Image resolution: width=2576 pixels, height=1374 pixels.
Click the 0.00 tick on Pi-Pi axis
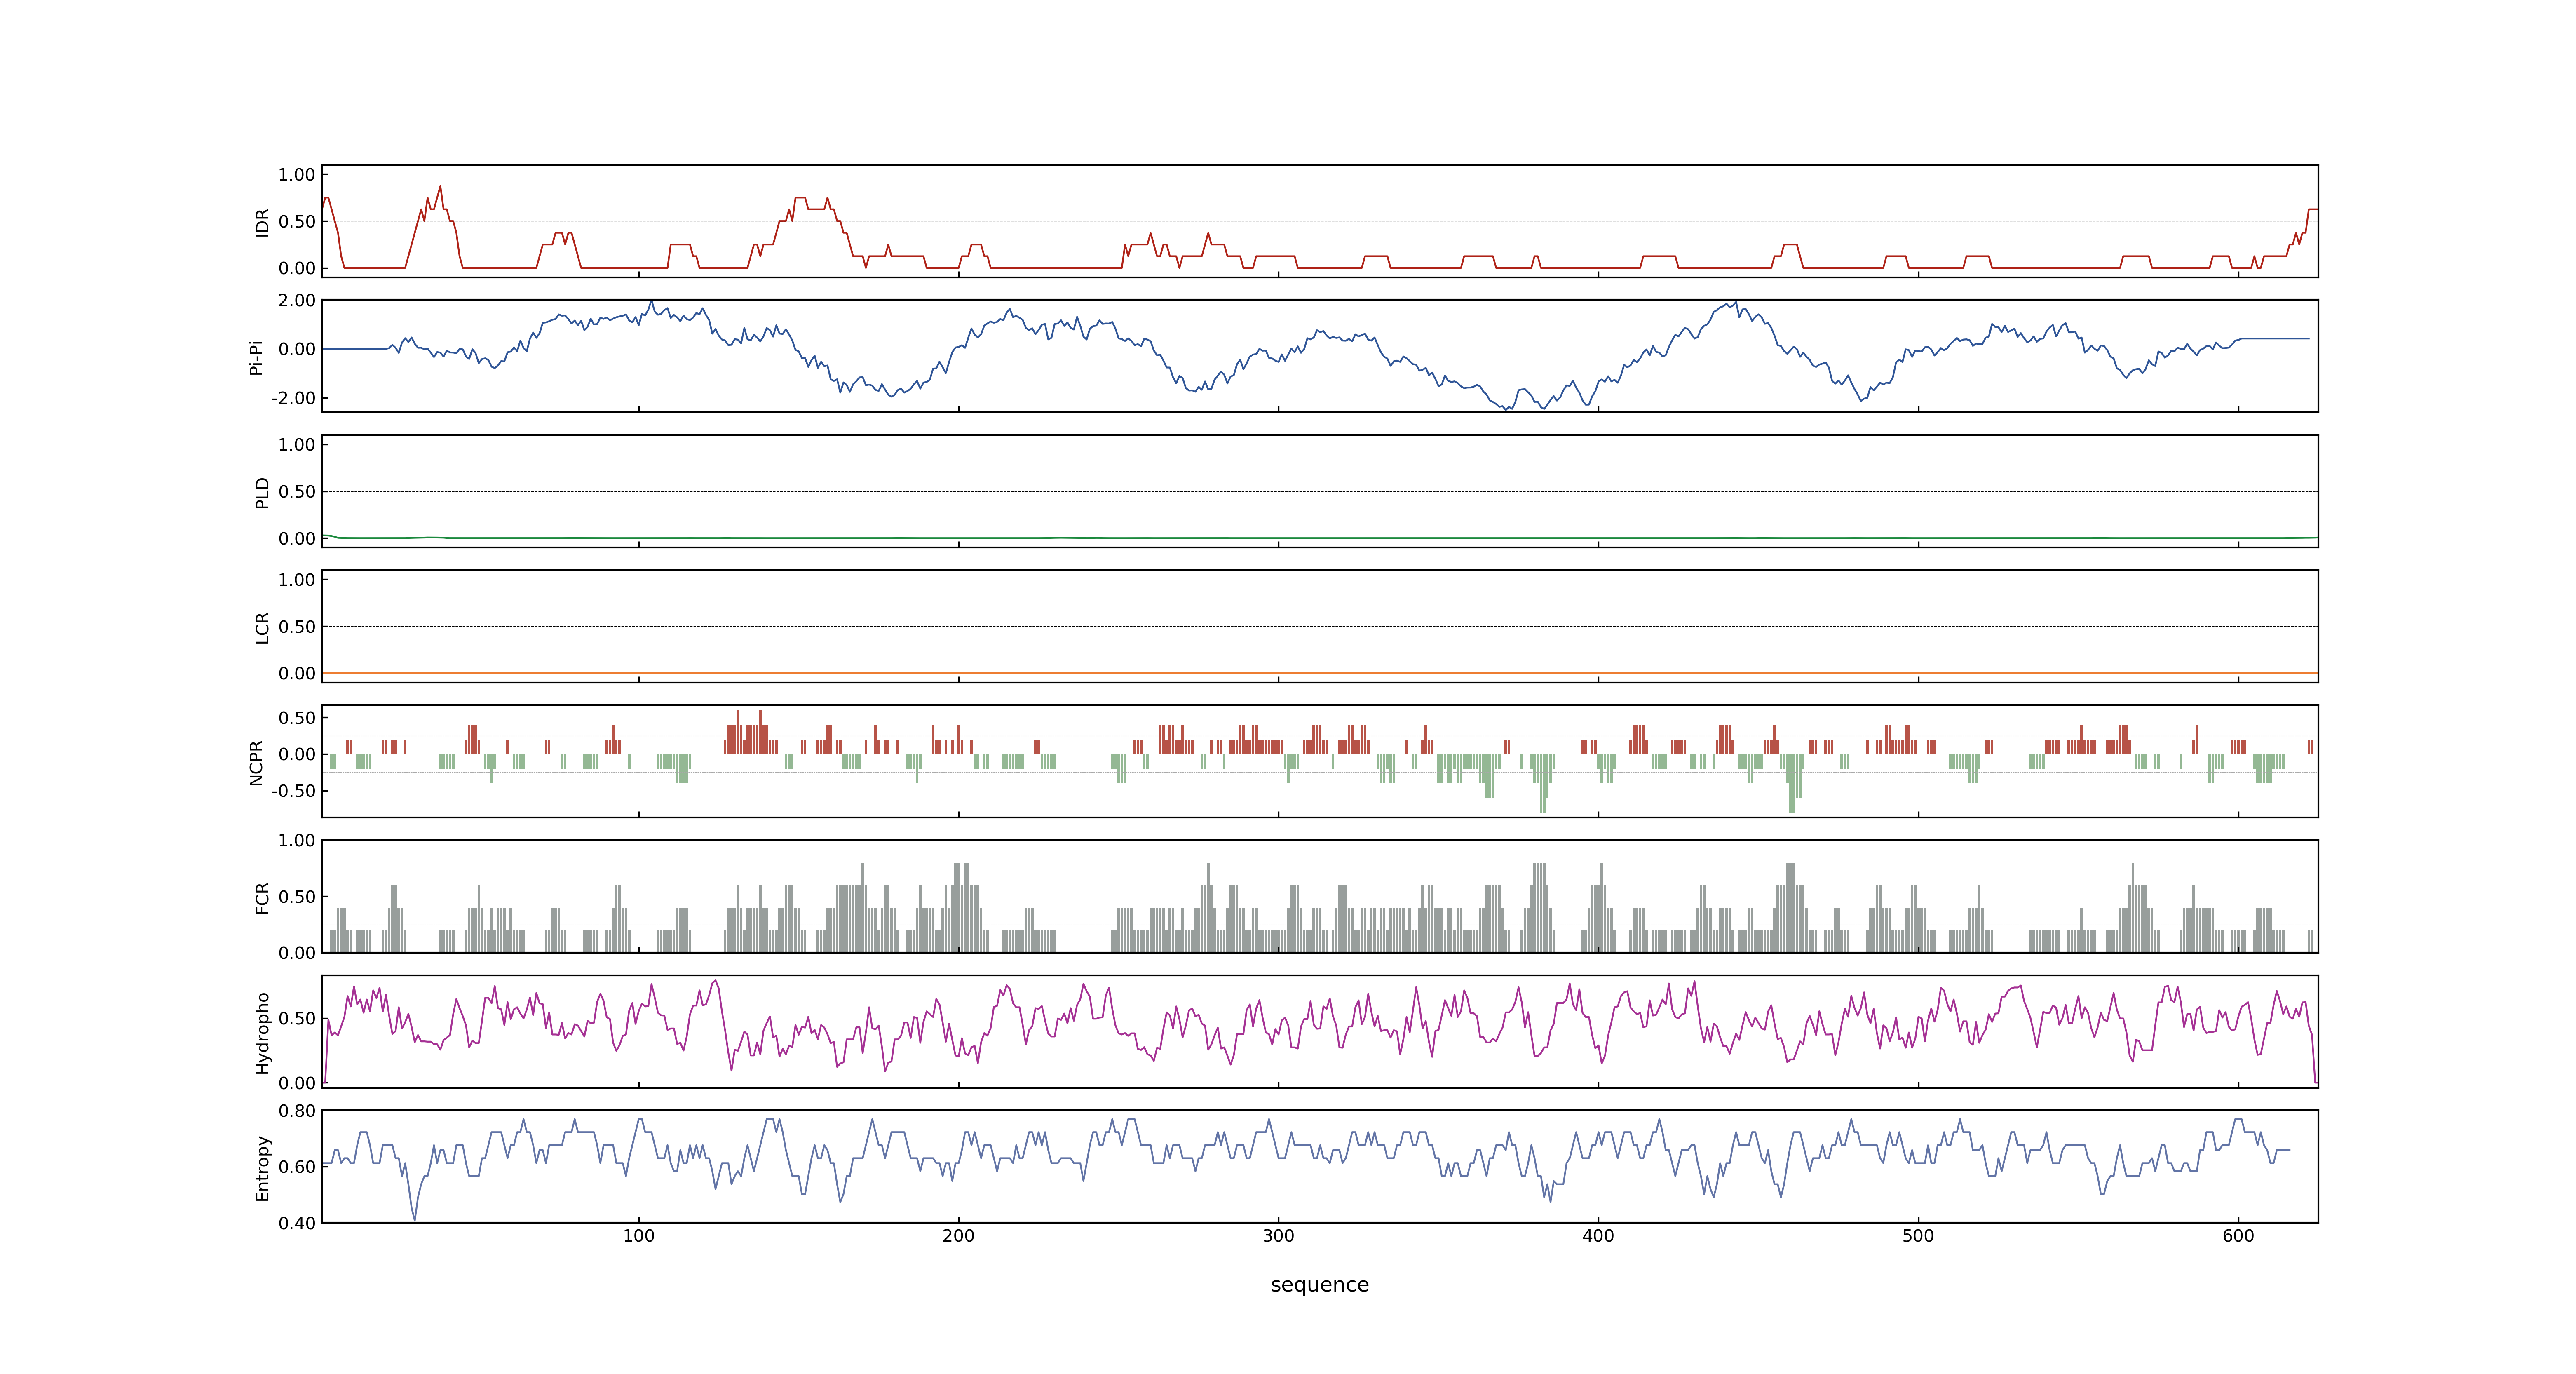tap(297, 349)
